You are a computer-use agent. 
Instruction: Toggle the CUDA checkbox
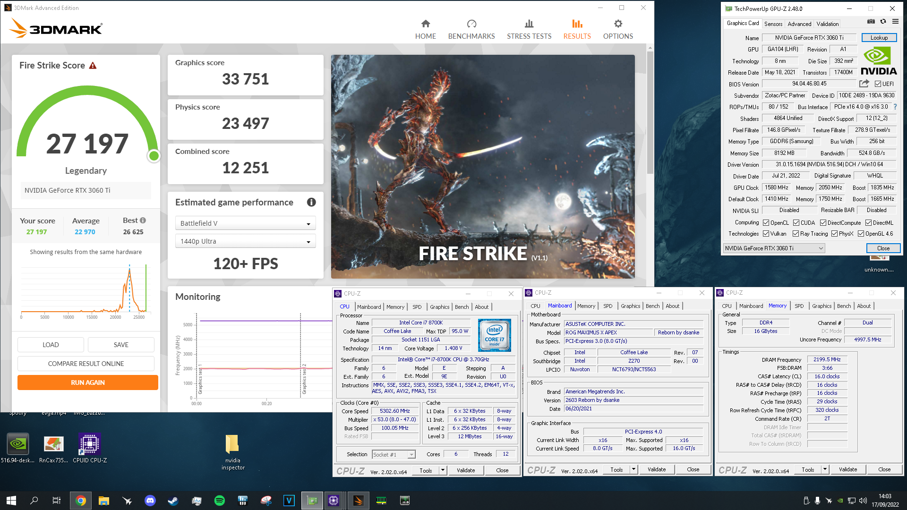pos(796,223)
